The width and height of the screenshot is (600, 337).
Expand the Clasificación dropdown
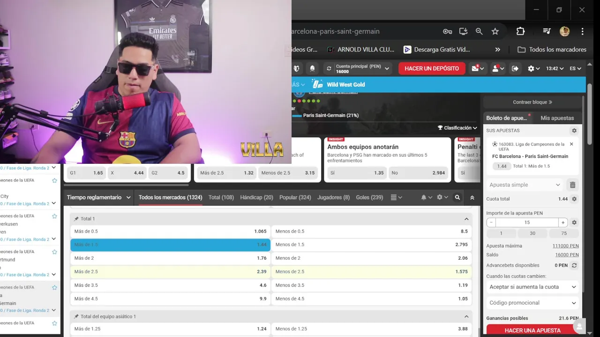[457, 128]
